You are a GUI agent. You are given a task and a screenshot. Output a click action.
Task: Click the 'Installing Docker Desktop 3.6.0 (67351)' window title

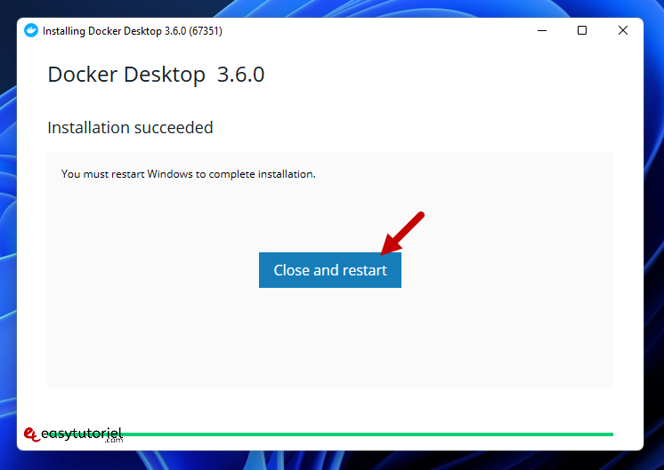(132, 31)
